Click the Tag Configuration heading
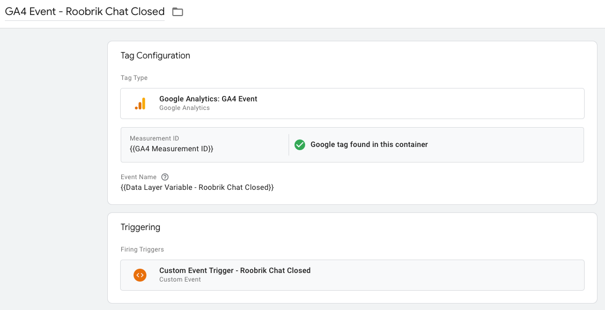605x310 pixels. pos(156,56)
